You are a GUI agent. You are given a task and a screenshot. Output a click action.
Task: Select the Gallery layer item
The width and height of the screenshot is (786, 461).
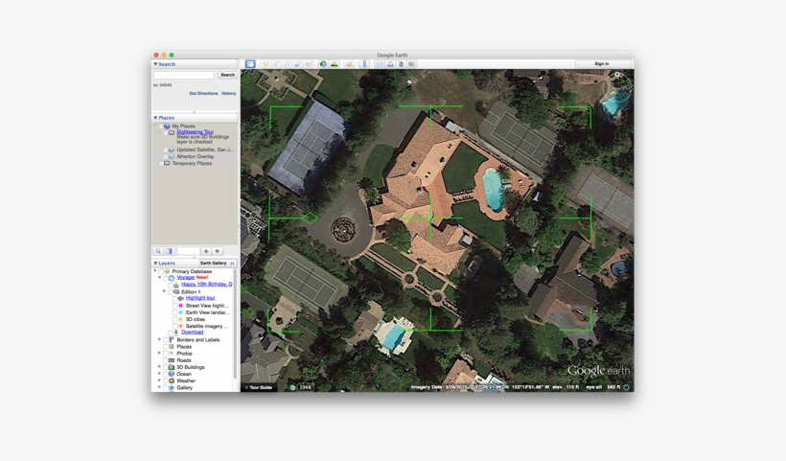(184, 388)
